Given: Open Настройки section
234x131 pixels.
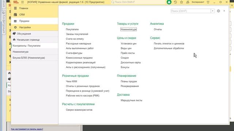Looking at the screenshot, I should tap(35, 27).
